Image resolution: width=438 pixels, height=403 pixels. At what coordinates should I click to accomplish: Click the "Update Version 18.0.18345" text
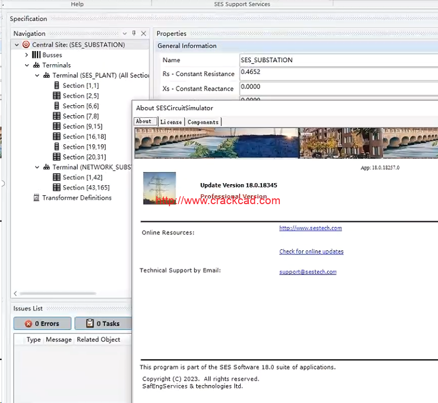point(239,185)
